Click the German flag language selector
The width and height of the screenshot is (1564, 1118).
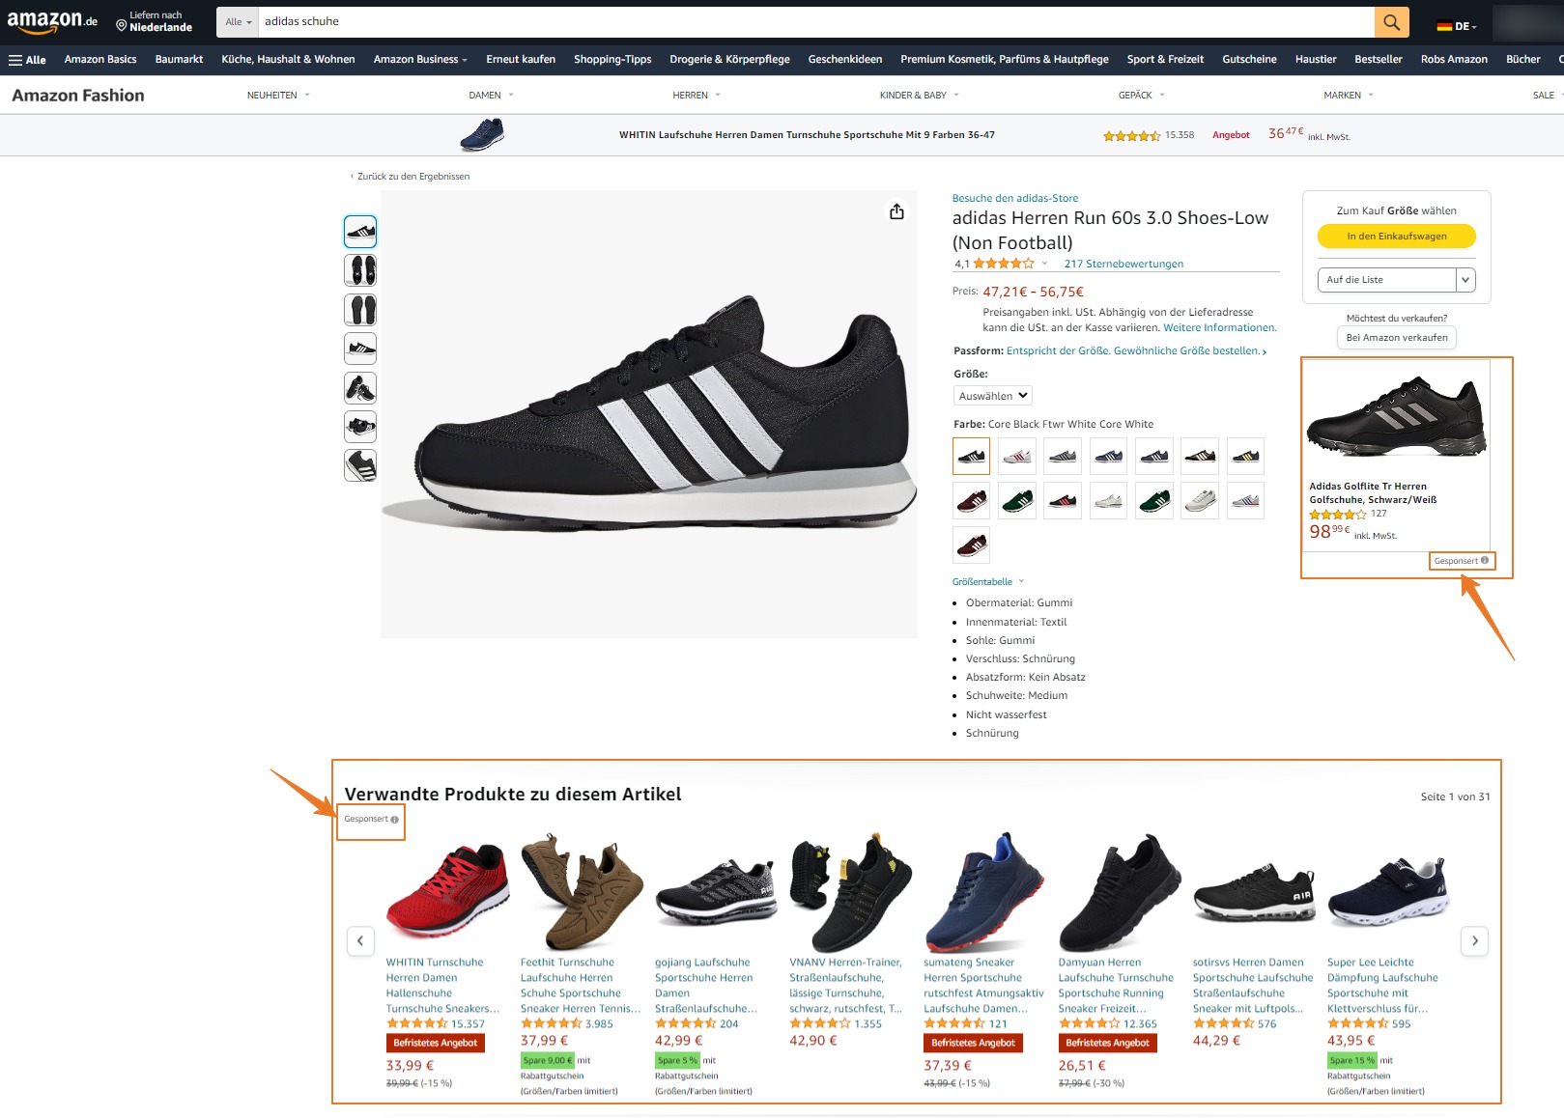(1456, 26)
